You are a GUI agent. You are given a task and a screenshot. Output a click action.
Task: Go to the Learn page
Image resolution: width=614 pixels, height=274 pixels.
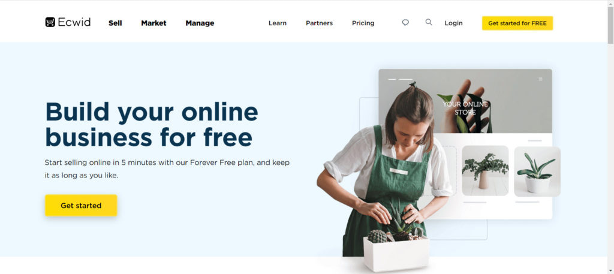278,23
